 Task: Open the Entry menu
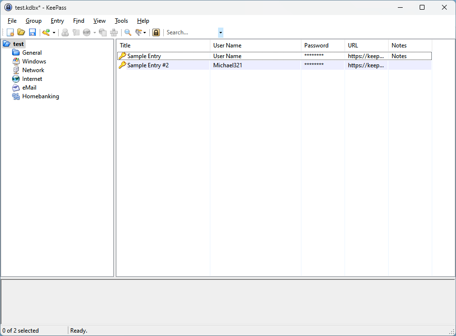(57, 21)
